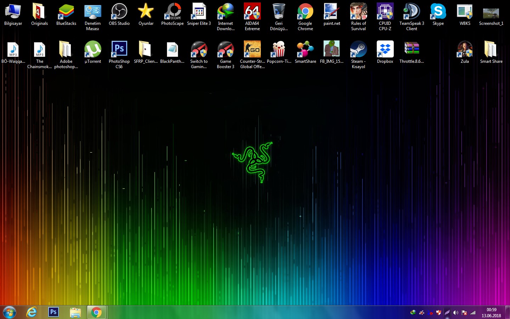Select the FB_IMG_15 image file
Image resolution: width=510 pixels, height=319 pixels.
(332, 53)
